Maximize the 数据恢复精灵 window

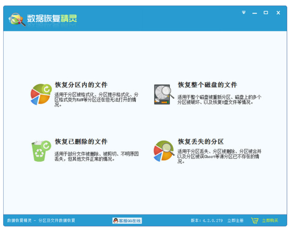266,13
